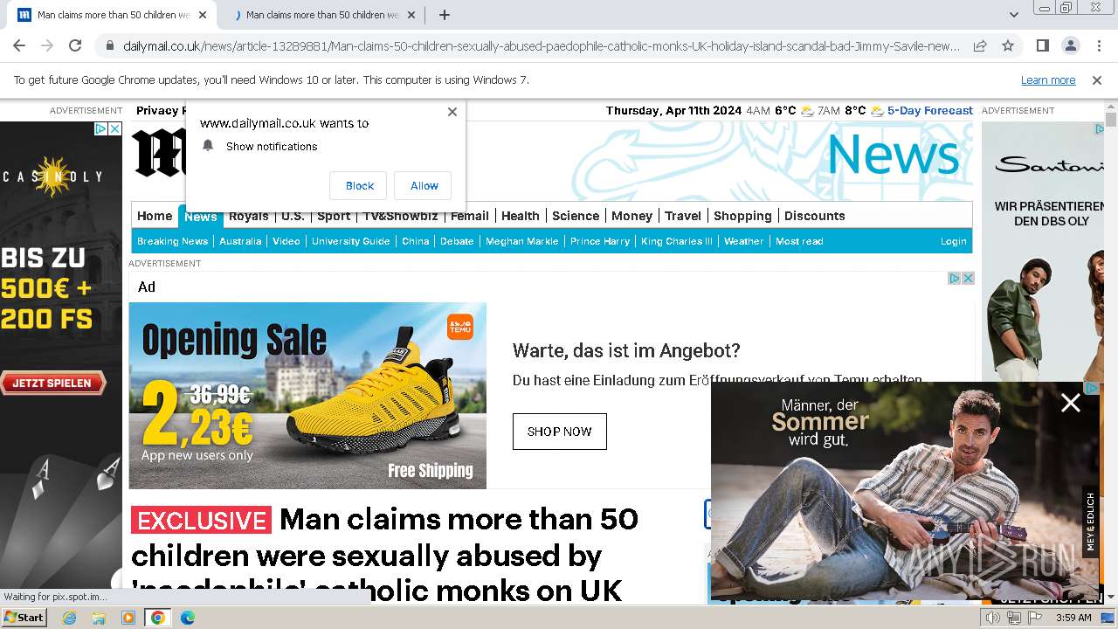This screenshot has height=629, width=1118.
Task: Click JETZT SPIELEN in the Casinoly ad
Action: pyautogui.click(x=52, y=383)
